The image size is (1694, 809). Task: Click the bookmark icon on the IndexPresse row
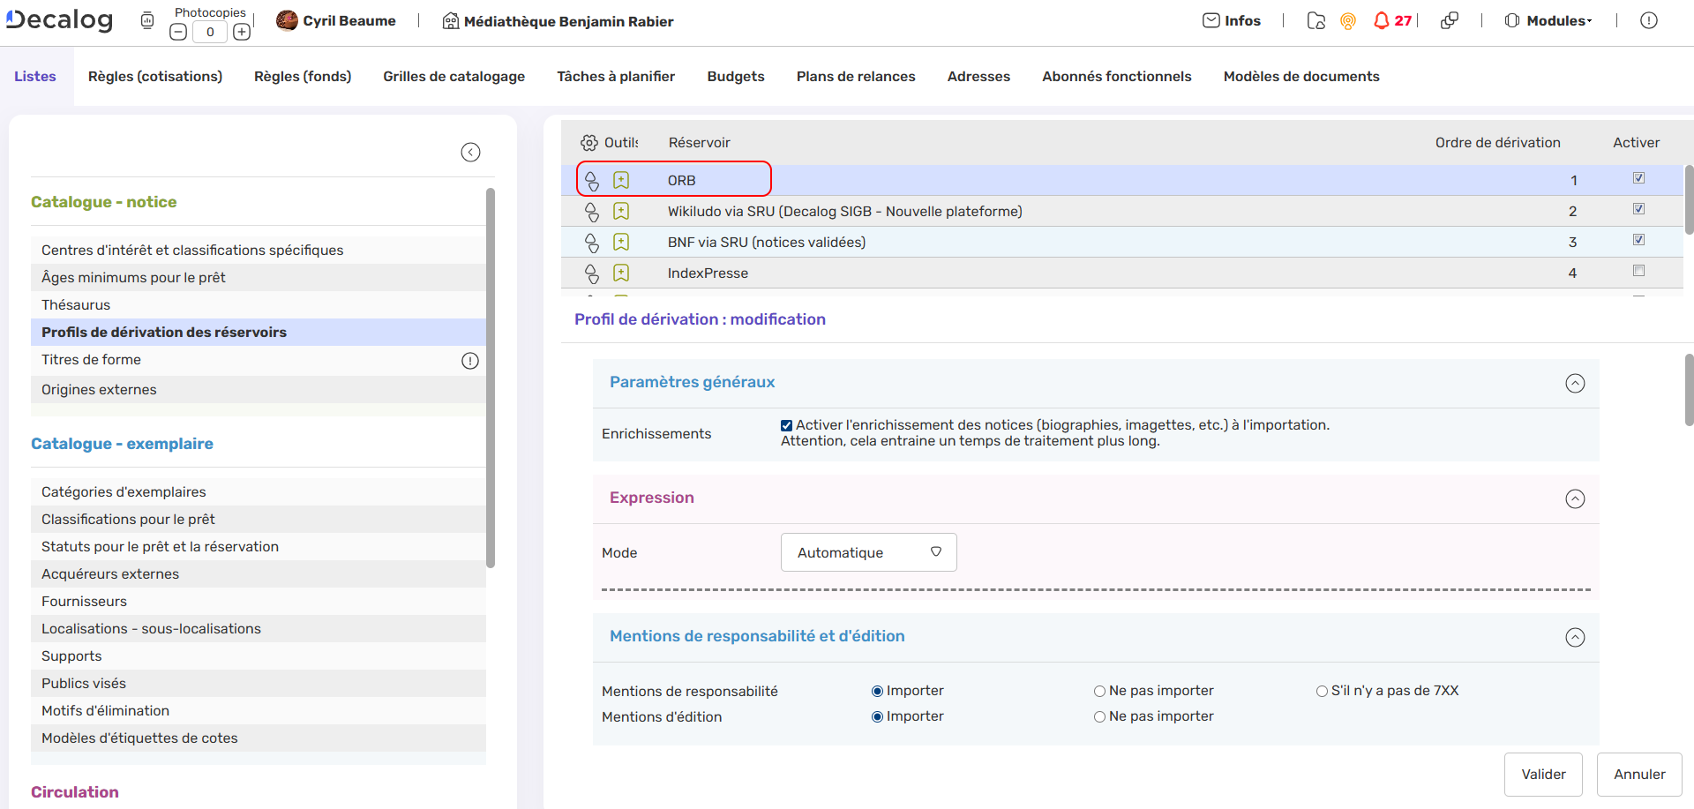(x=621, y=273)
